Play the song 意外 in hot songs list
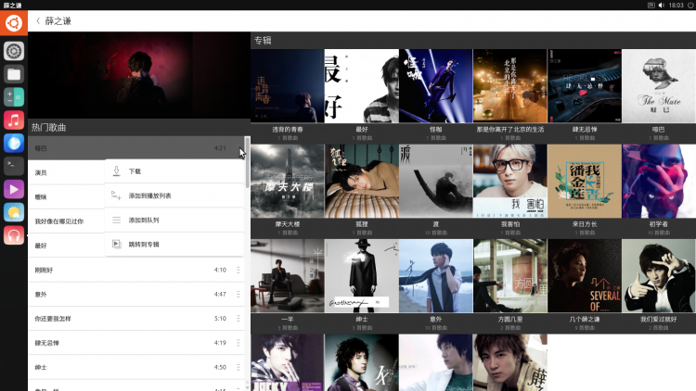This screenshot has height=391, width=696. coord(136,294)
